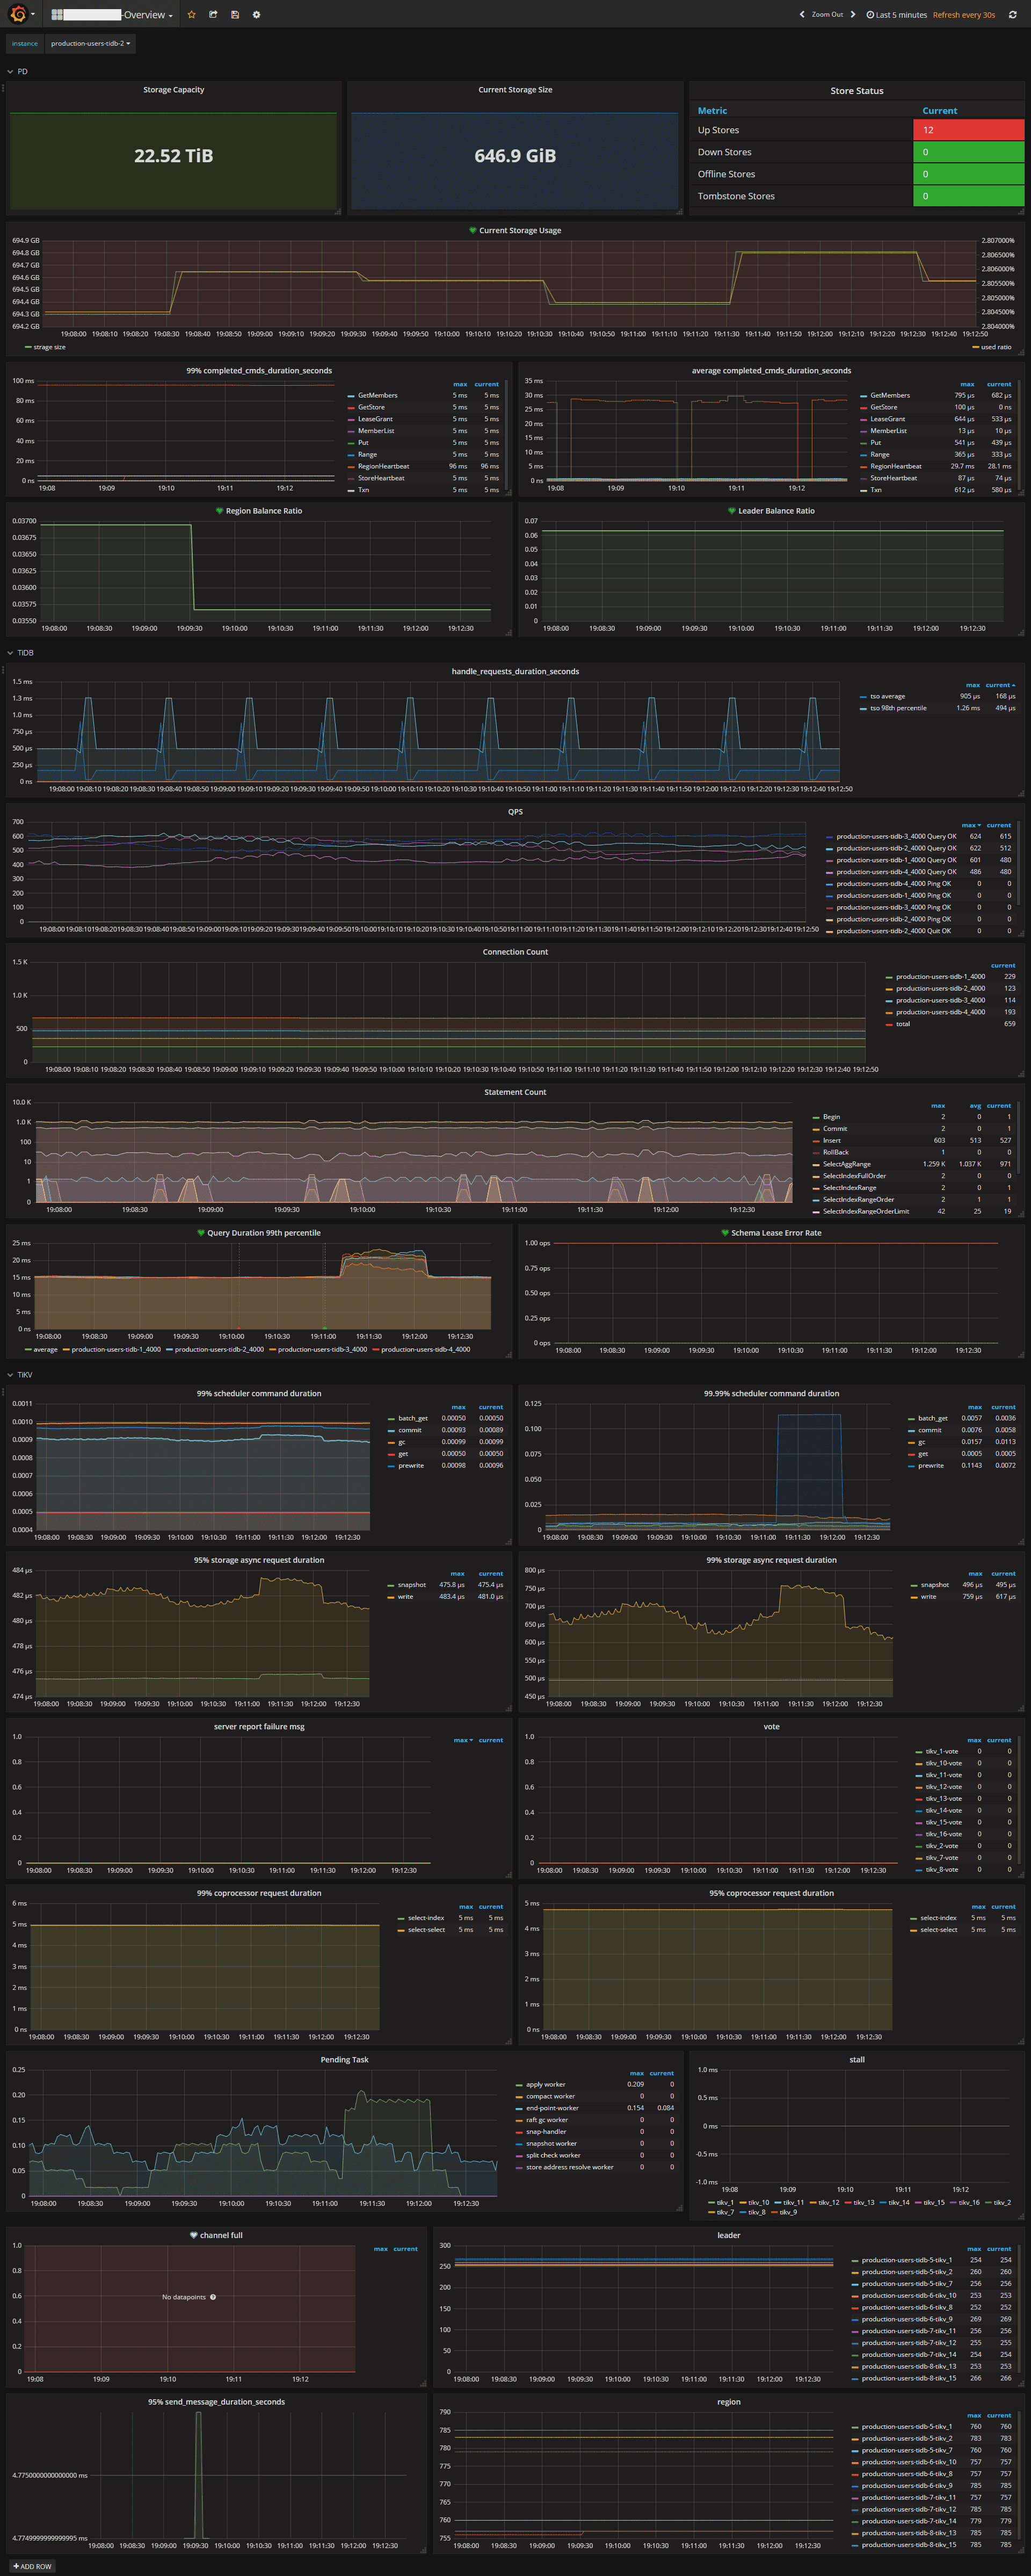This screenshot has height=2576, width=1031.
Task: Click heart icon on Schema Lease Error Rate
Action: [x=725, y=1233]
